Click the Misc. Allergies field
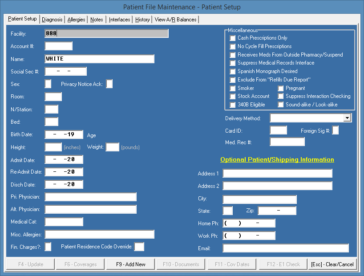364x276 pixels. tap(99, 234)
